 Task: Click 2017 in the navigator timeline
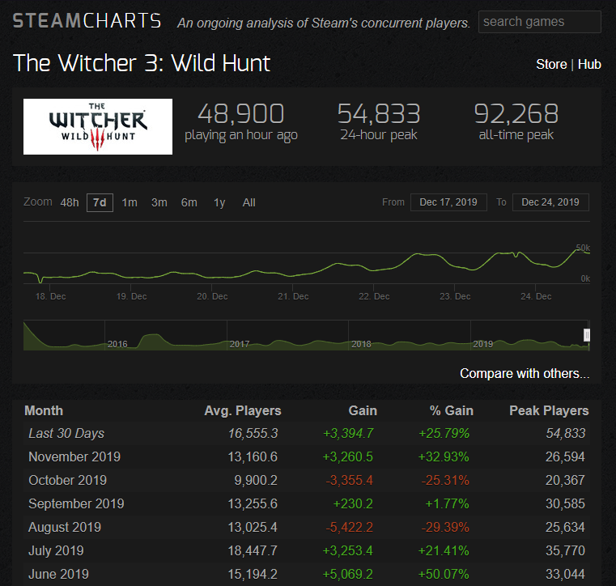[x=240, y=344]
